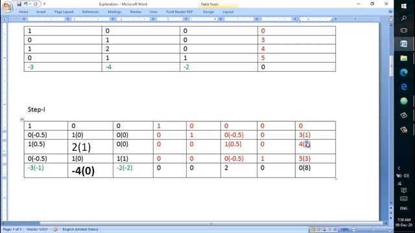415x233 pixels.
Task: Expand Customize Quick Access Toolbar dropdown
Action: pyautogui.click(x=44, y=4)
